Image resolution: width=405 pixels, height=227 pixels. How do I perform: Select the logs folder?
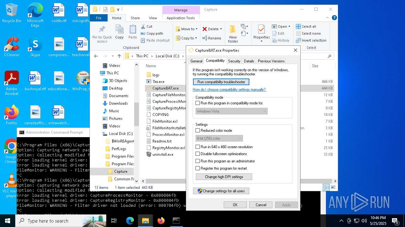tap(156, 75)
